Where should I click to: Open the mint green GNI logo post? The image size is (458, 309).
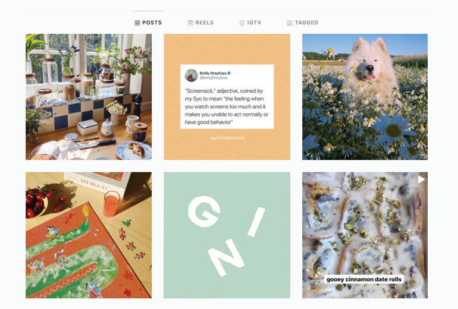(x=227, y=235)
